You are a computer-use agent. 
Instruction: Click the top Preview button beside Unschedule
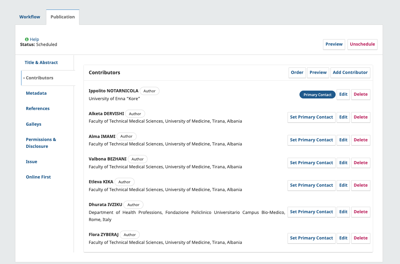pyautogui.click(x=334, y=44)
